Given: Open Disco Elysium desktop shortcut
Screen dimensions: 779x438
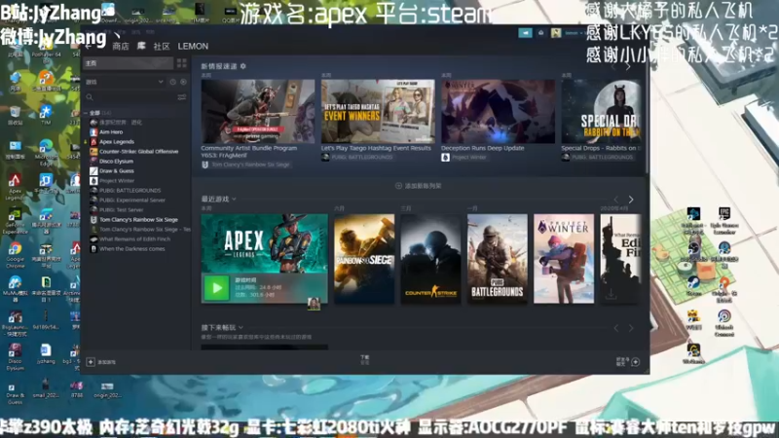Looking at the screenshot, I should pos(15,357).
